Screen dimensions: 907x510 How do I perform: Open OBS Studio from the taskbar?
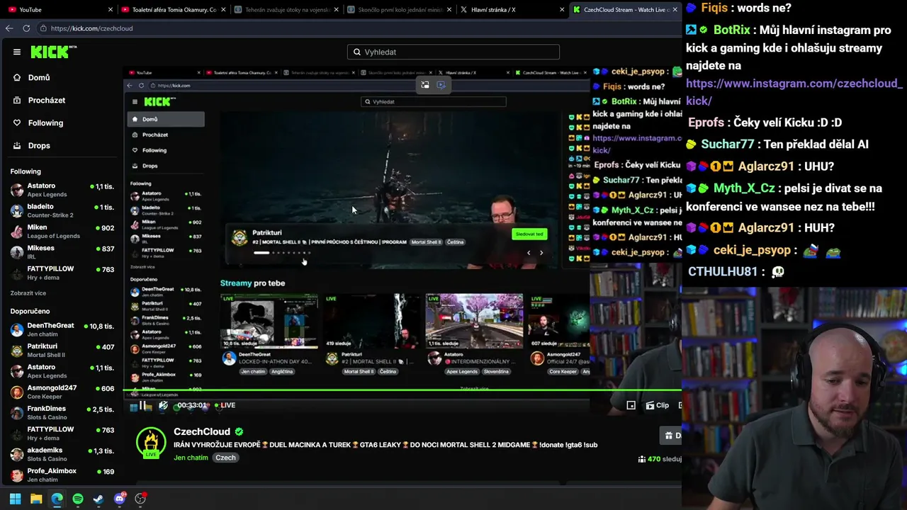(140, 499)
